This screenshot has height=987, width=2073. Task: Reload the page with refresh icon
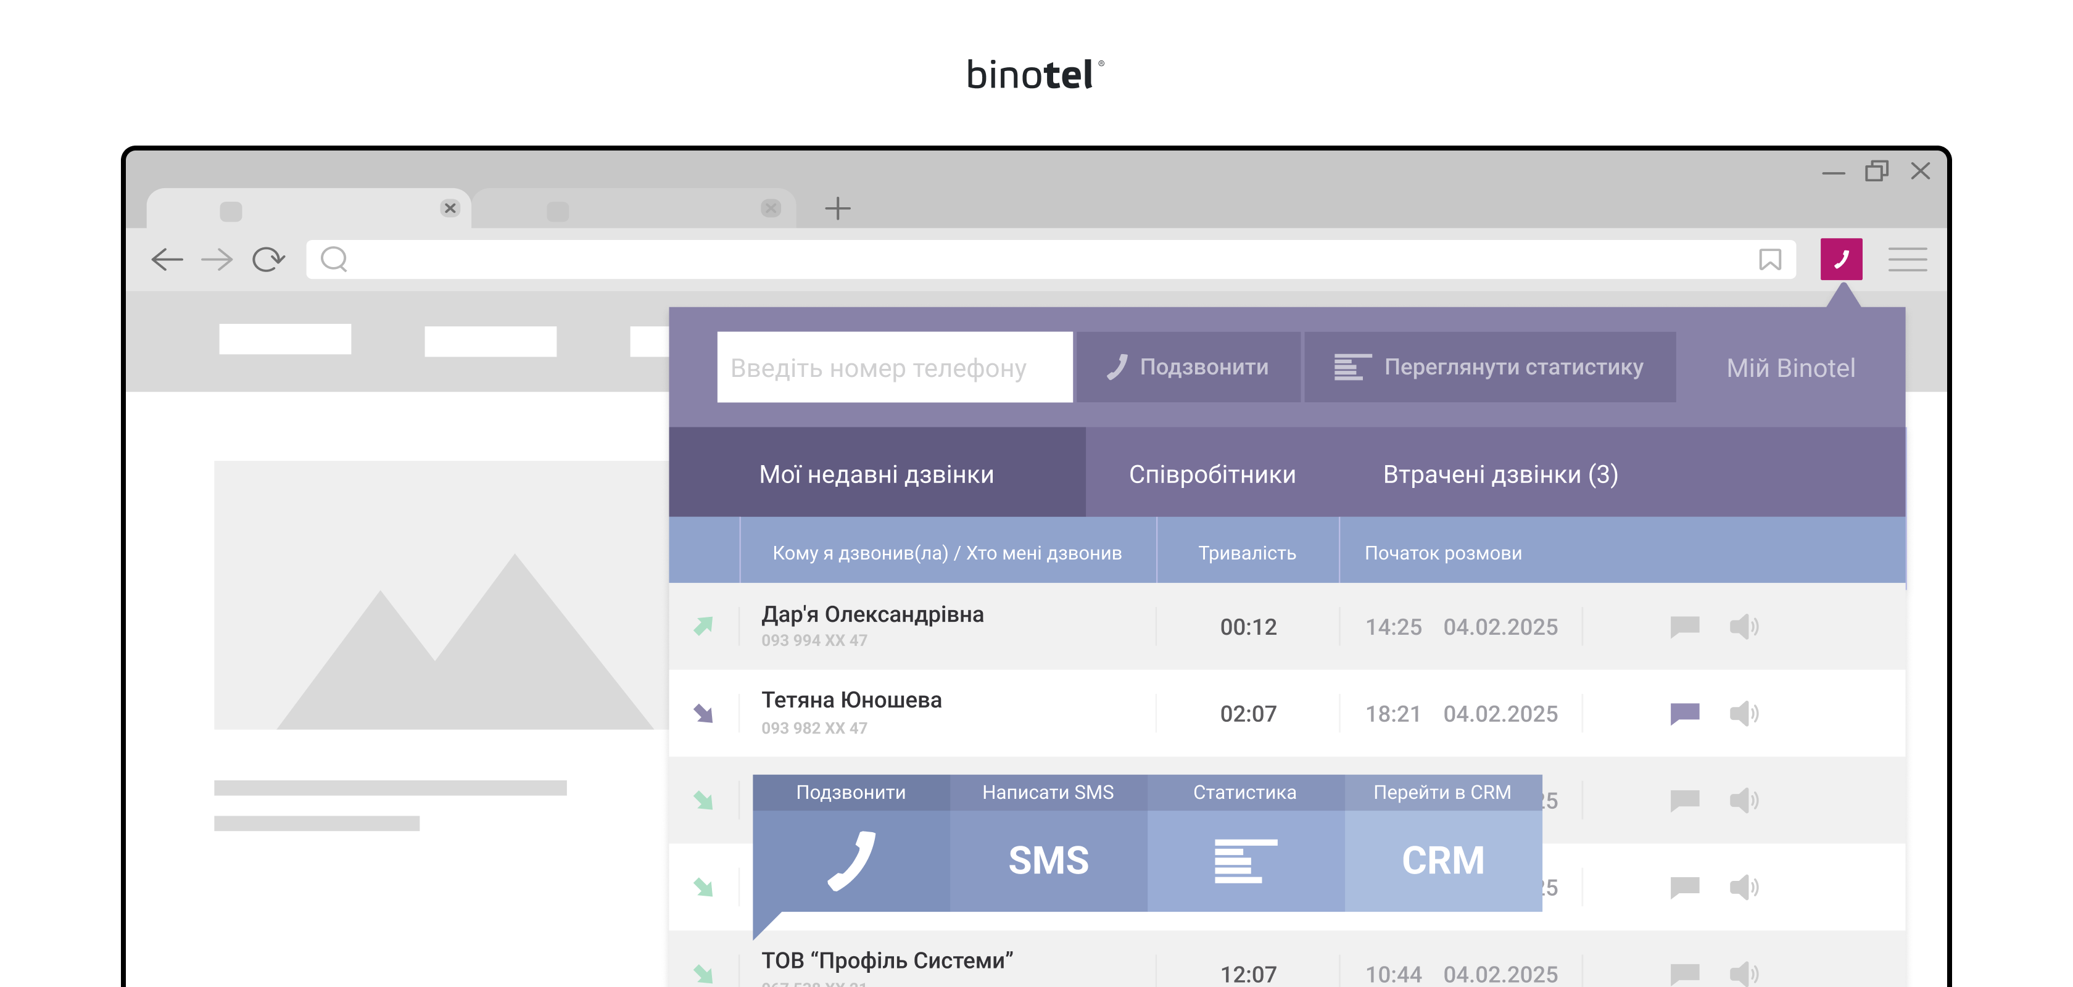coord(268,259)
